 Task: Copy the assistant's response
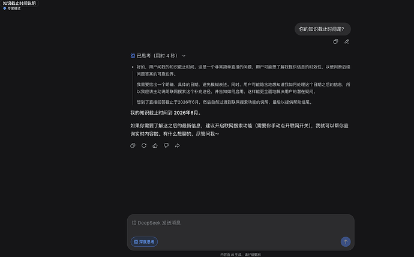(x=133, y=145)
